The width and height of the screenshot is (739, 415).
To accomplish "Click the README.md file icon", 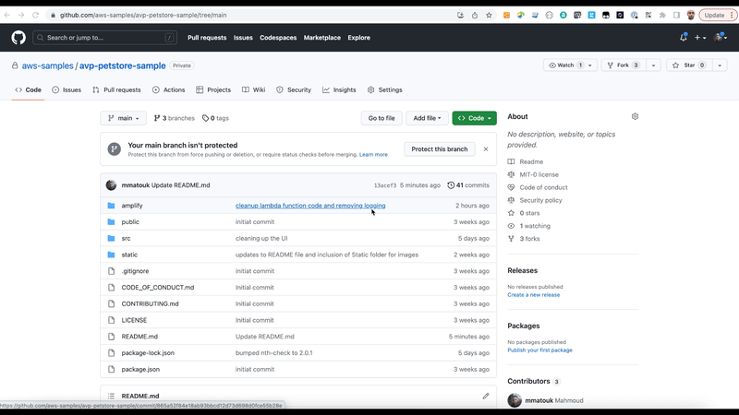I will point(111,337).
